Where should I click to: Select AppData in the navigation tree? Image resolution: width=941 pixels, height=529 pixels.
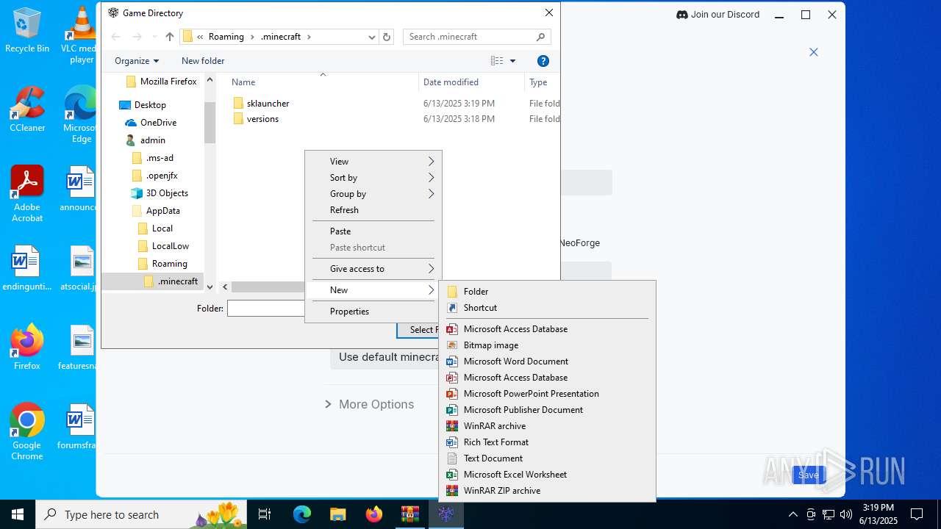162,211
